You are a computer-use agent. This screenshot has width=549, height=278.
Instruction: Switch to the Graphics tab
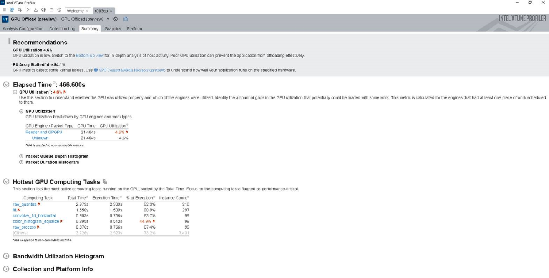pyautogui.click(x=113, y=29)
